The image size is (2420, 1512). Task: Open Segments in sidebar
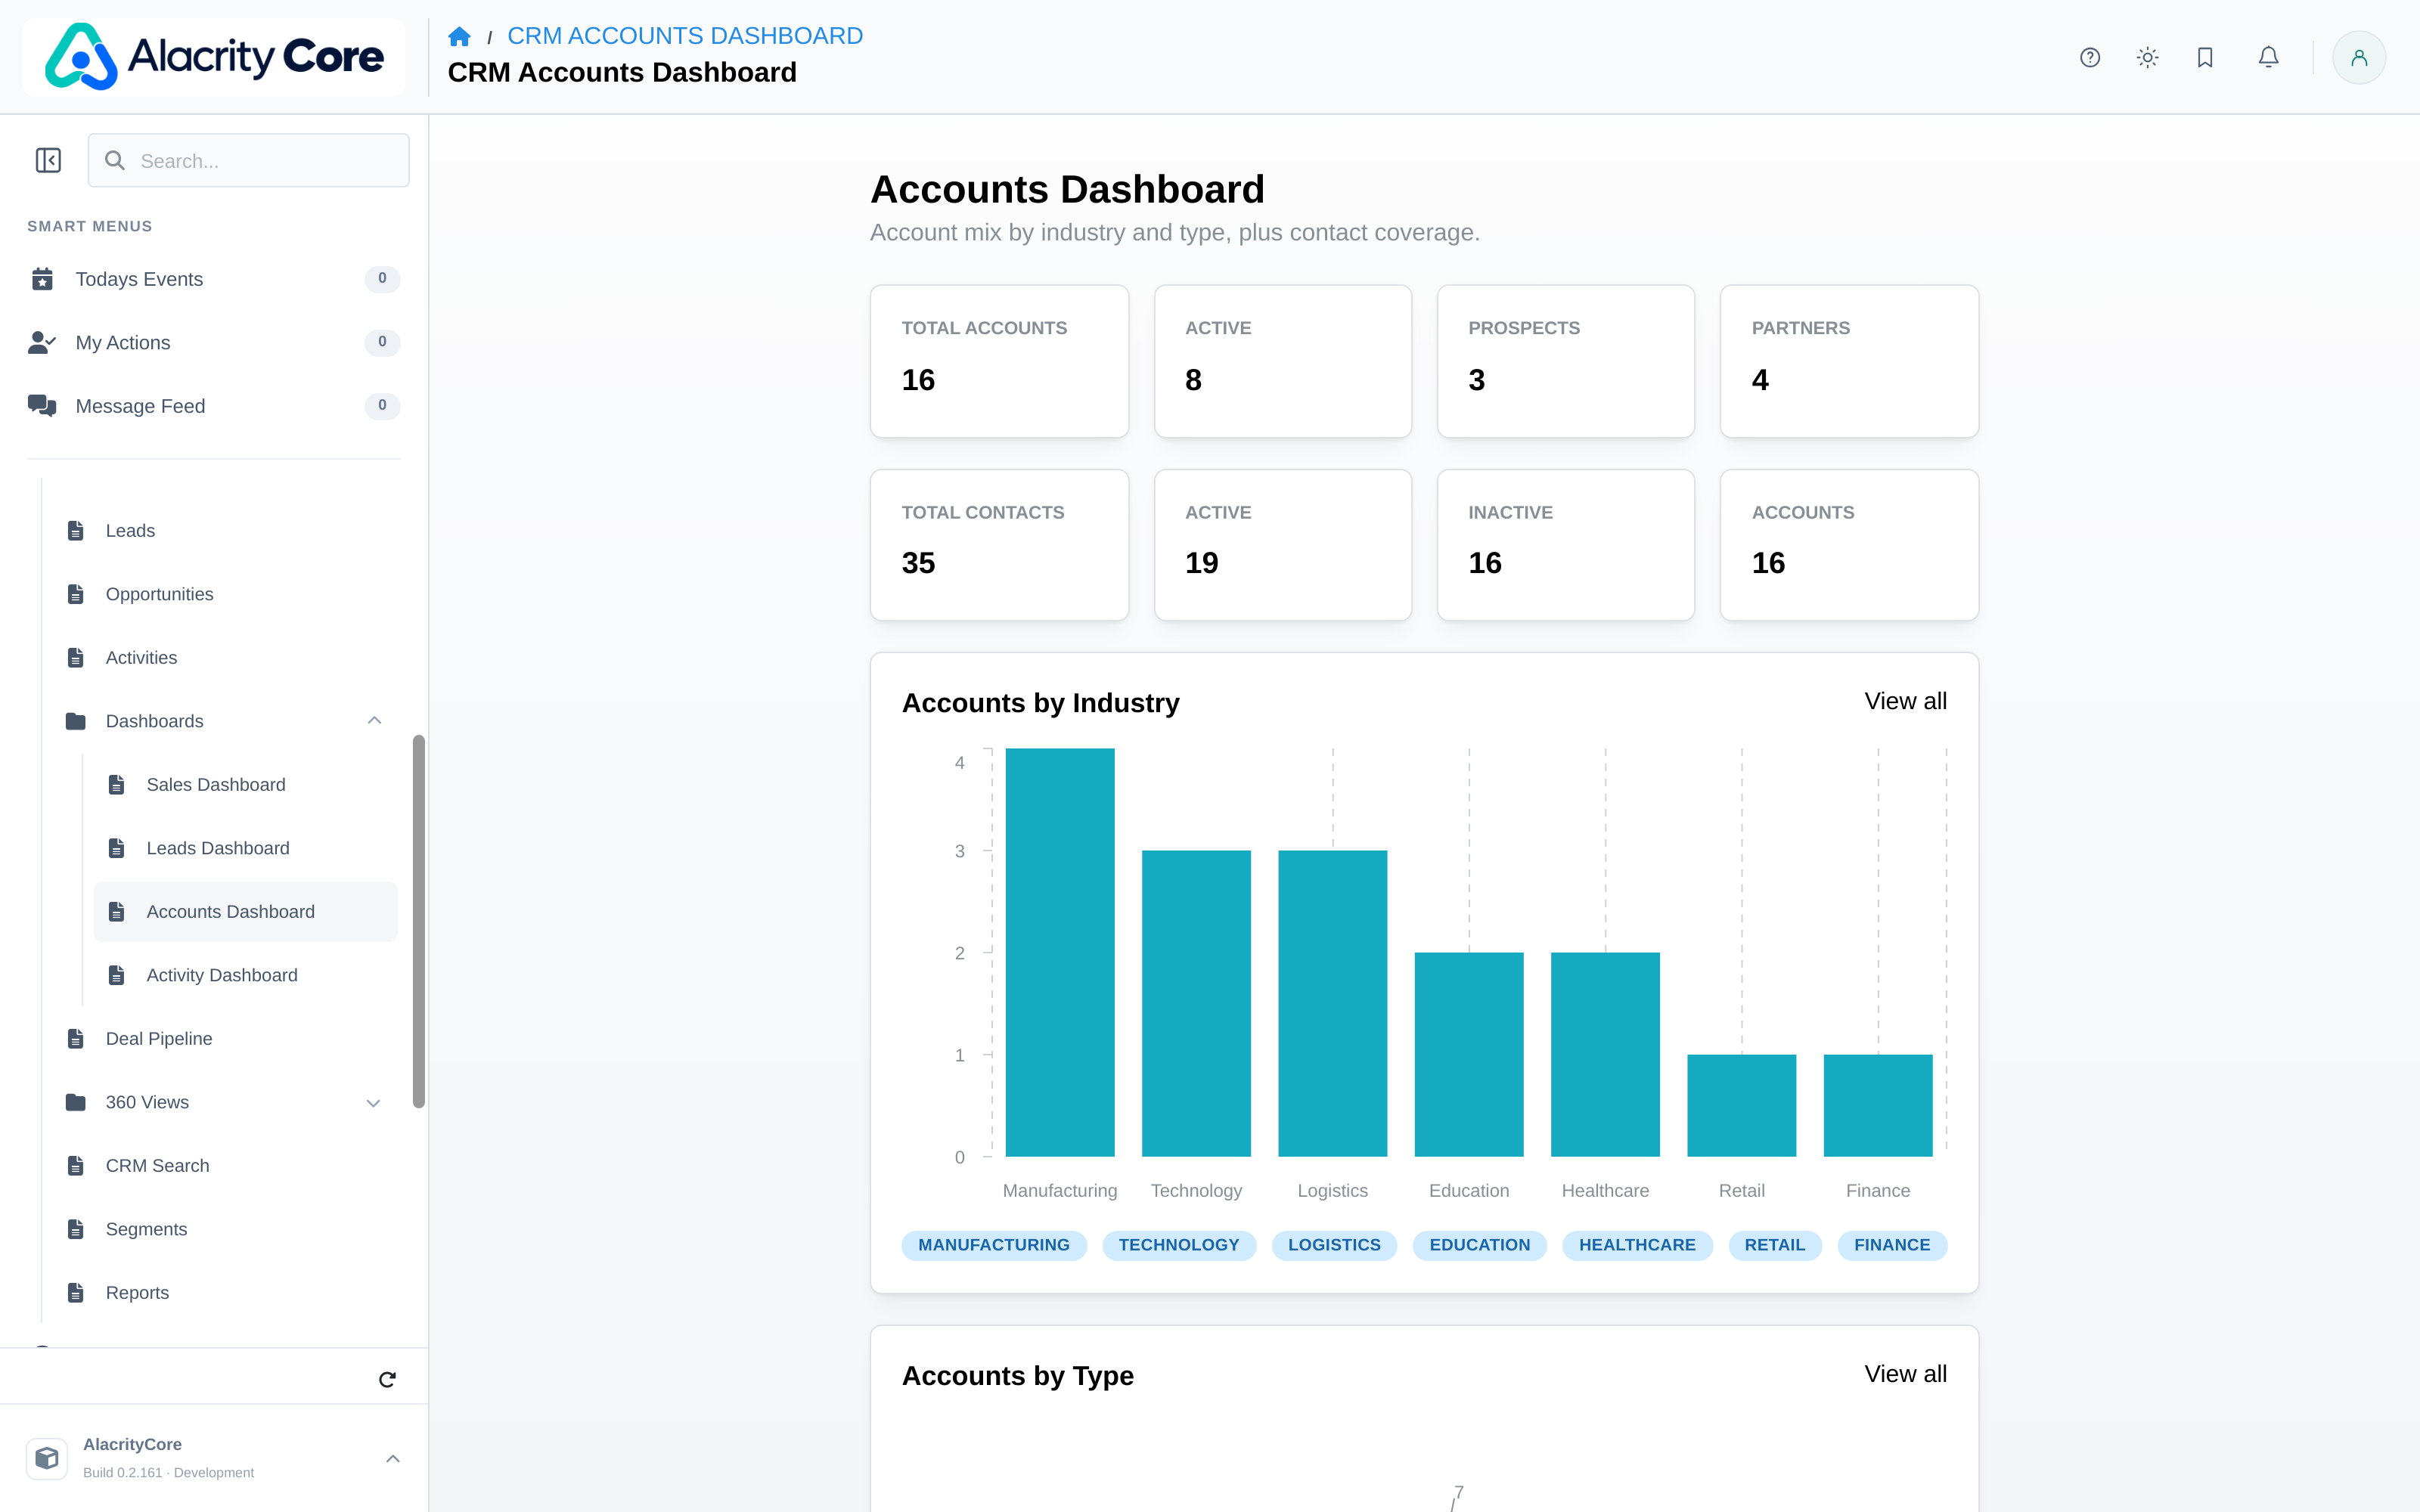(x=226, y=1229)
